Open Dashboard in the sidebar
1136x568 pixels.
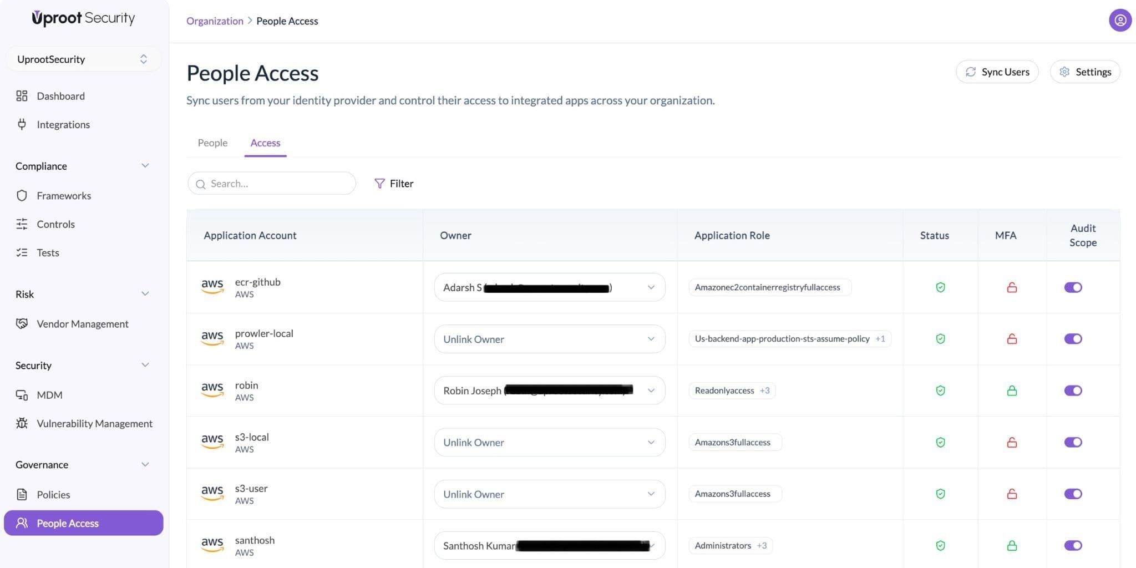(60, 96)
